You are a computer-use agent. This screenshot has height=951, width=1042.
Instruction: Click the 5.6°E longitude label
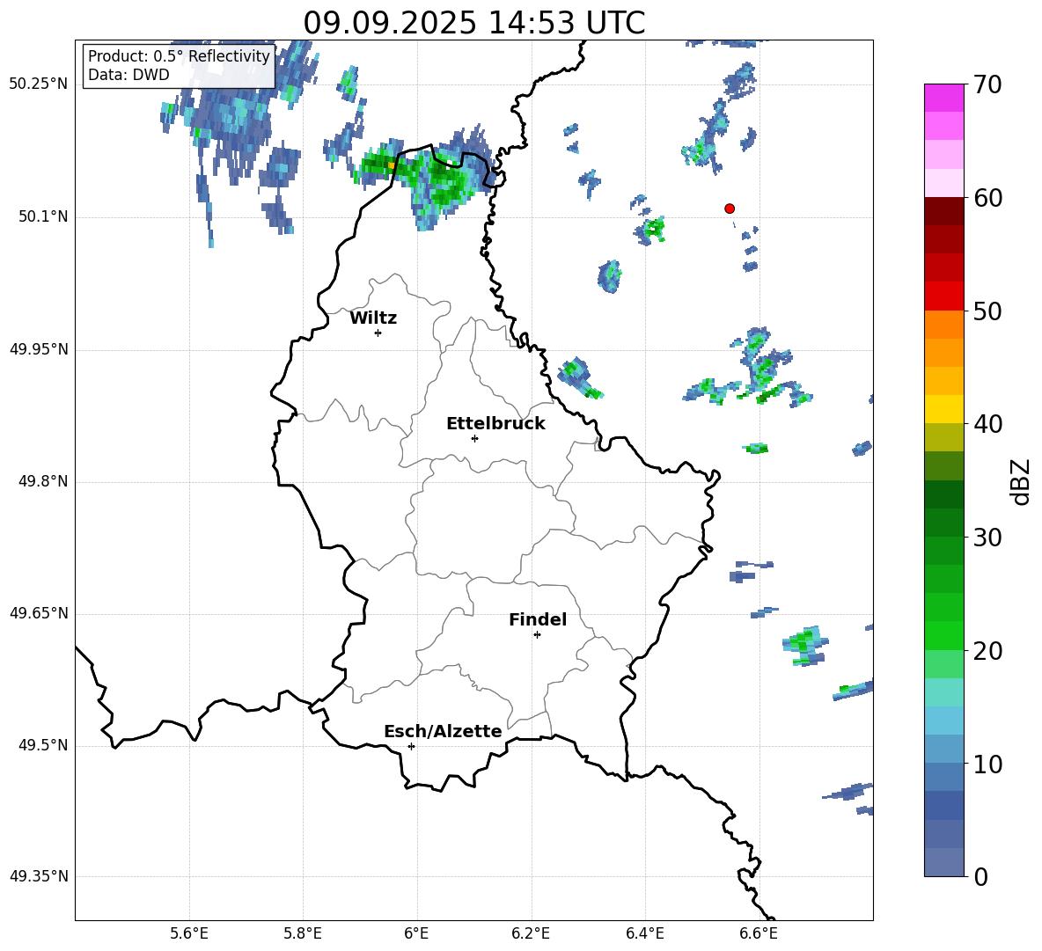click(x=189, y=933)
